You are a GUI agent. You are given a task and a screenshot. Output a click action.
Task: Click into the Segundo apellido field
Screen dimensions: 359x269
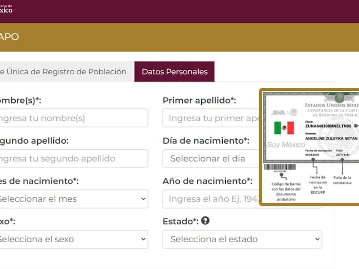pyautogui.click(x=73, y=159)
